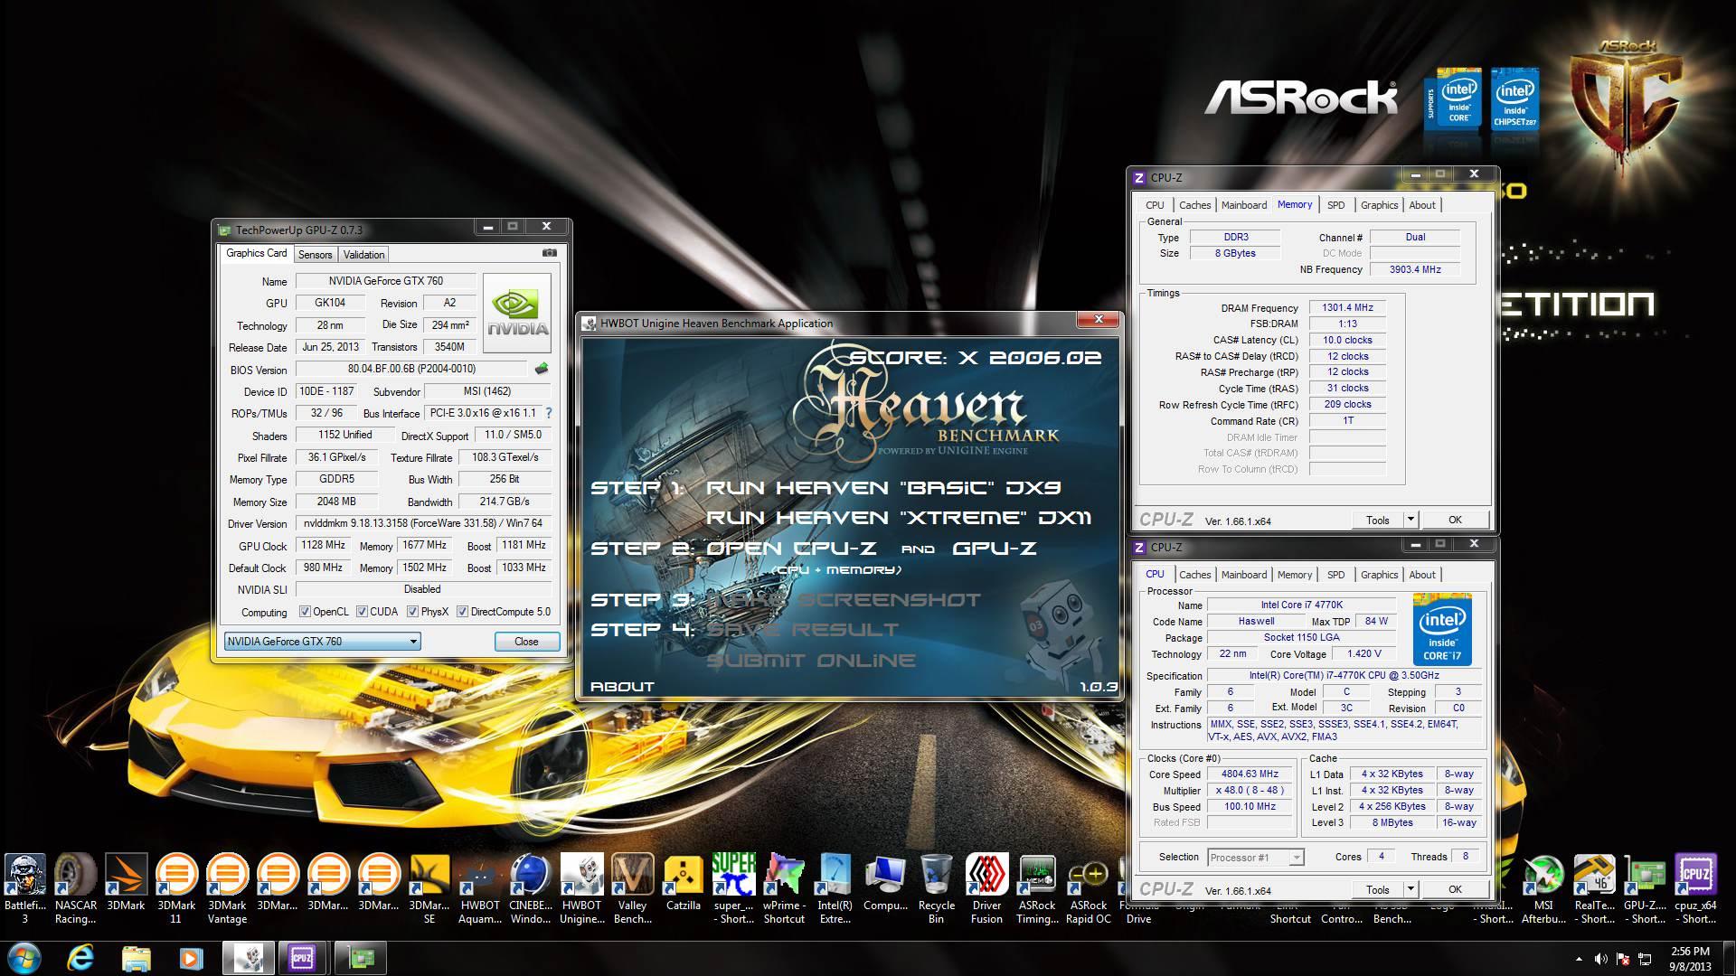This screenshot has width=1736, height=976.
Task: Open the HWBOT Aquamark desktop shortcut
Action: click(480, 889)
